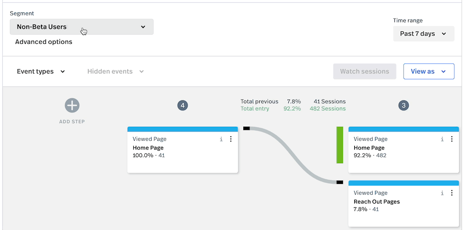Open info for step 4 Home Page card
Image resolution: width=465 pixels, height=230 pixels.
coord(221,139)
